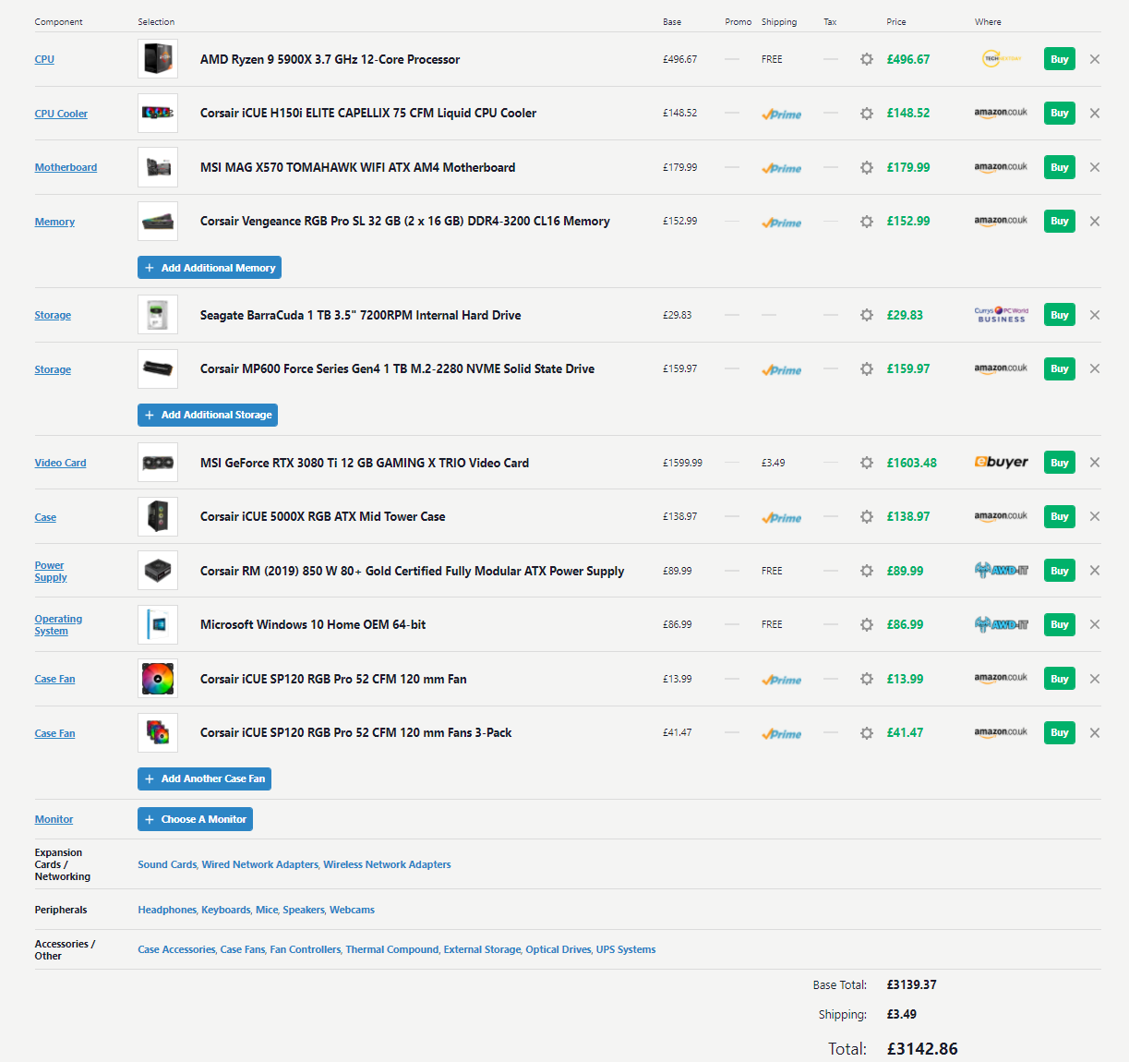
Task: Remove Seagate BarraCuda hard drive
Action: click(1095, 315)
